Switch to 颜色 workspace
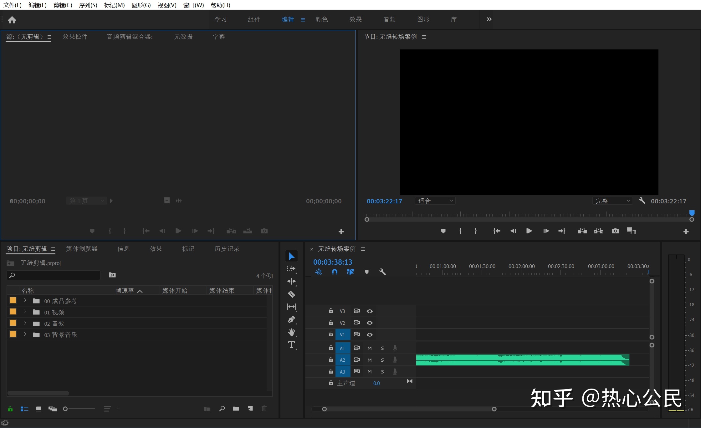701x428 pixels. (x=321, y=19)
